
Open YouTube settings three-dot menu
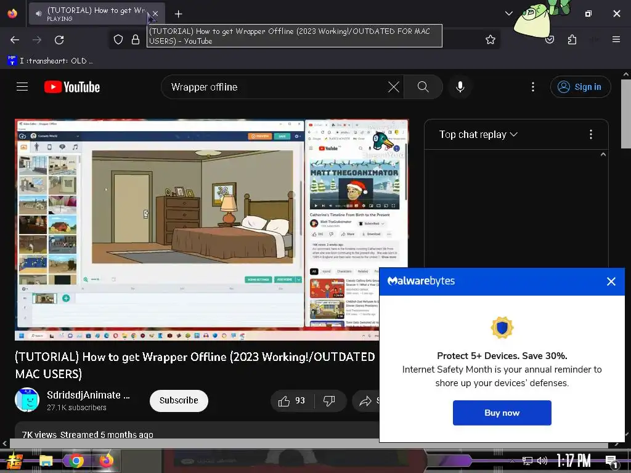pos(533,87)
